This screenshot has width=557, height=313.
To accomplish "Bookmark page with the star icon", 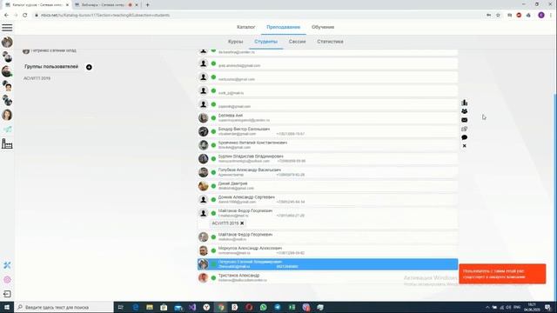I will (498, 16).
